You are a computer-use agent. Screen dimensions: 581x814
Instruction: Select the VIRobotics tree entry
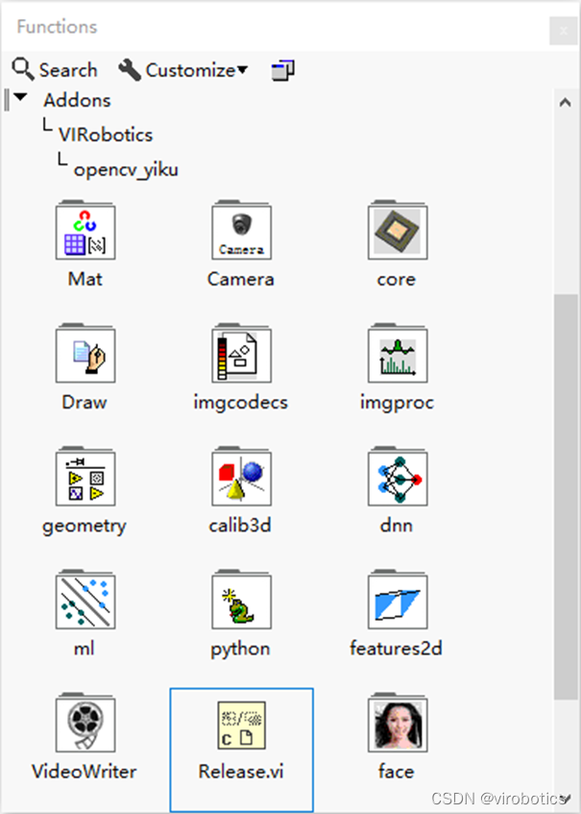[x=106, y=135]
